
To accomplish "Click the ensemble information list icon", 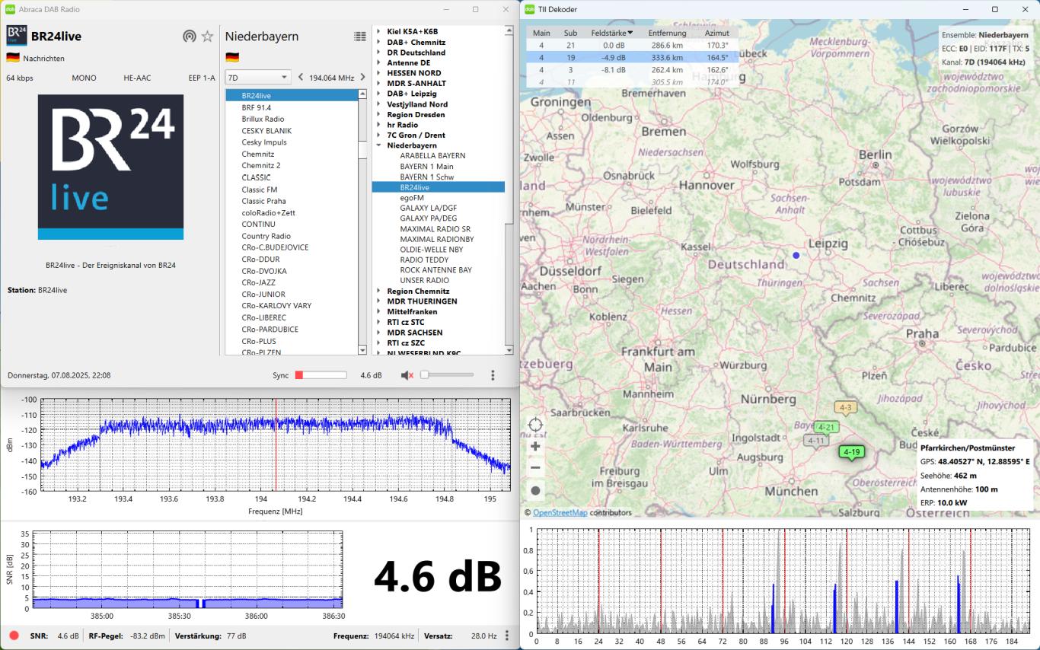I will 360,37.
